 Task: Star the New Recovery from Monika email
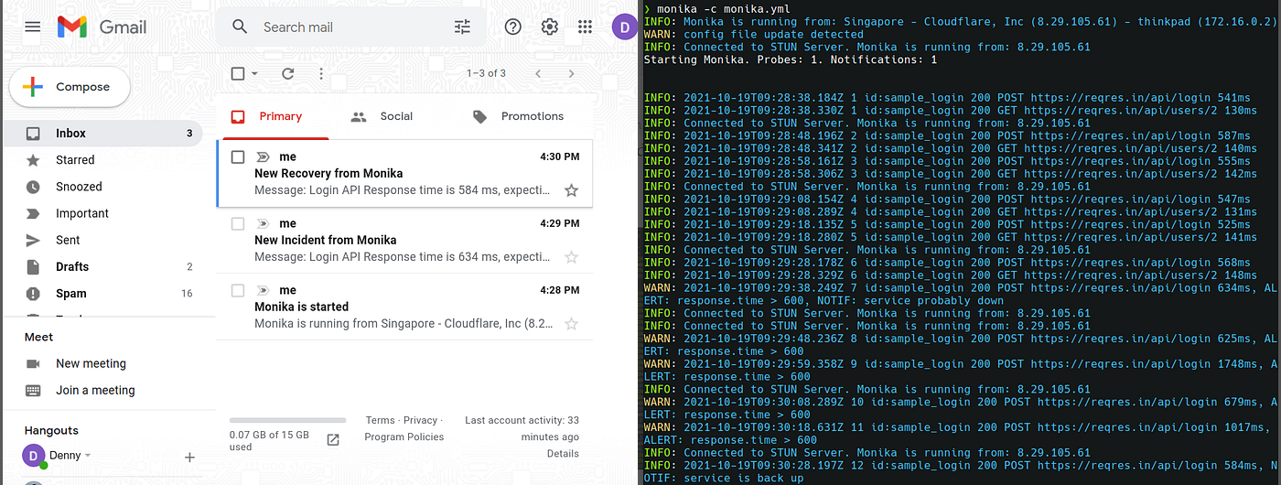tap(571, 190)
